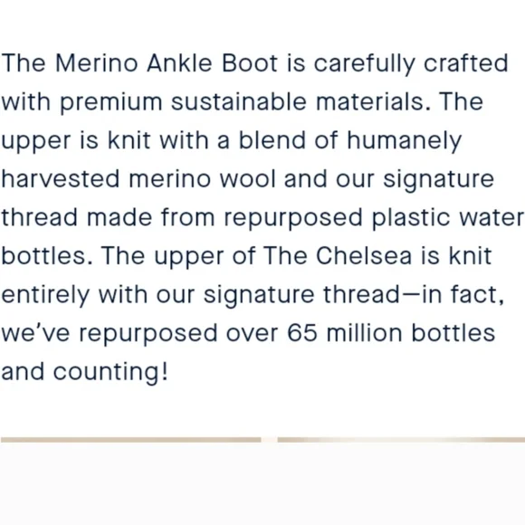Click the first tan progress bar segment
This screenshot has width=525, height=525.
[131, 440]
